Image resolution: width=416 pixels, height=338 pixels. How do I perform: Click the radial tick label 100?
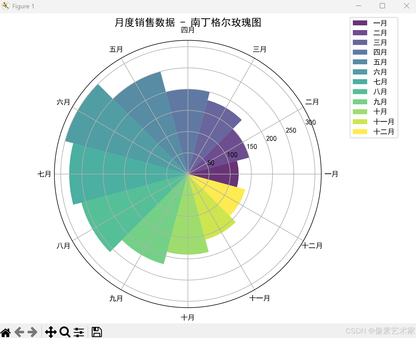click(232, 155)
